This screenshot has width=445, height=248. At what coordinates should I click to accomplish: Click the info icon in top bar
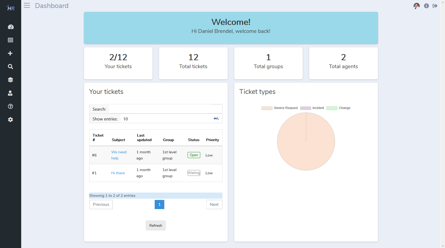(x=426, y=6)
